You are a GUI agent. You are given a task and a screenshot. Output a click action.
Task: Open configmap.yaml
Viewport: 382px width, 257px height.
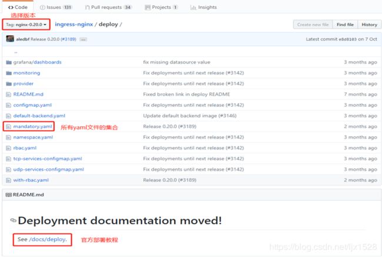click(x=32, y=105)
